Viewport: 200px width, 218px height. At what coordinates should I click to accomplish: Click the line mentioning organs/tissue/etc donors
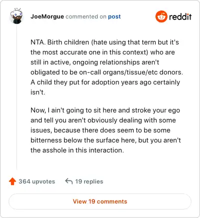tap(106, 72)
